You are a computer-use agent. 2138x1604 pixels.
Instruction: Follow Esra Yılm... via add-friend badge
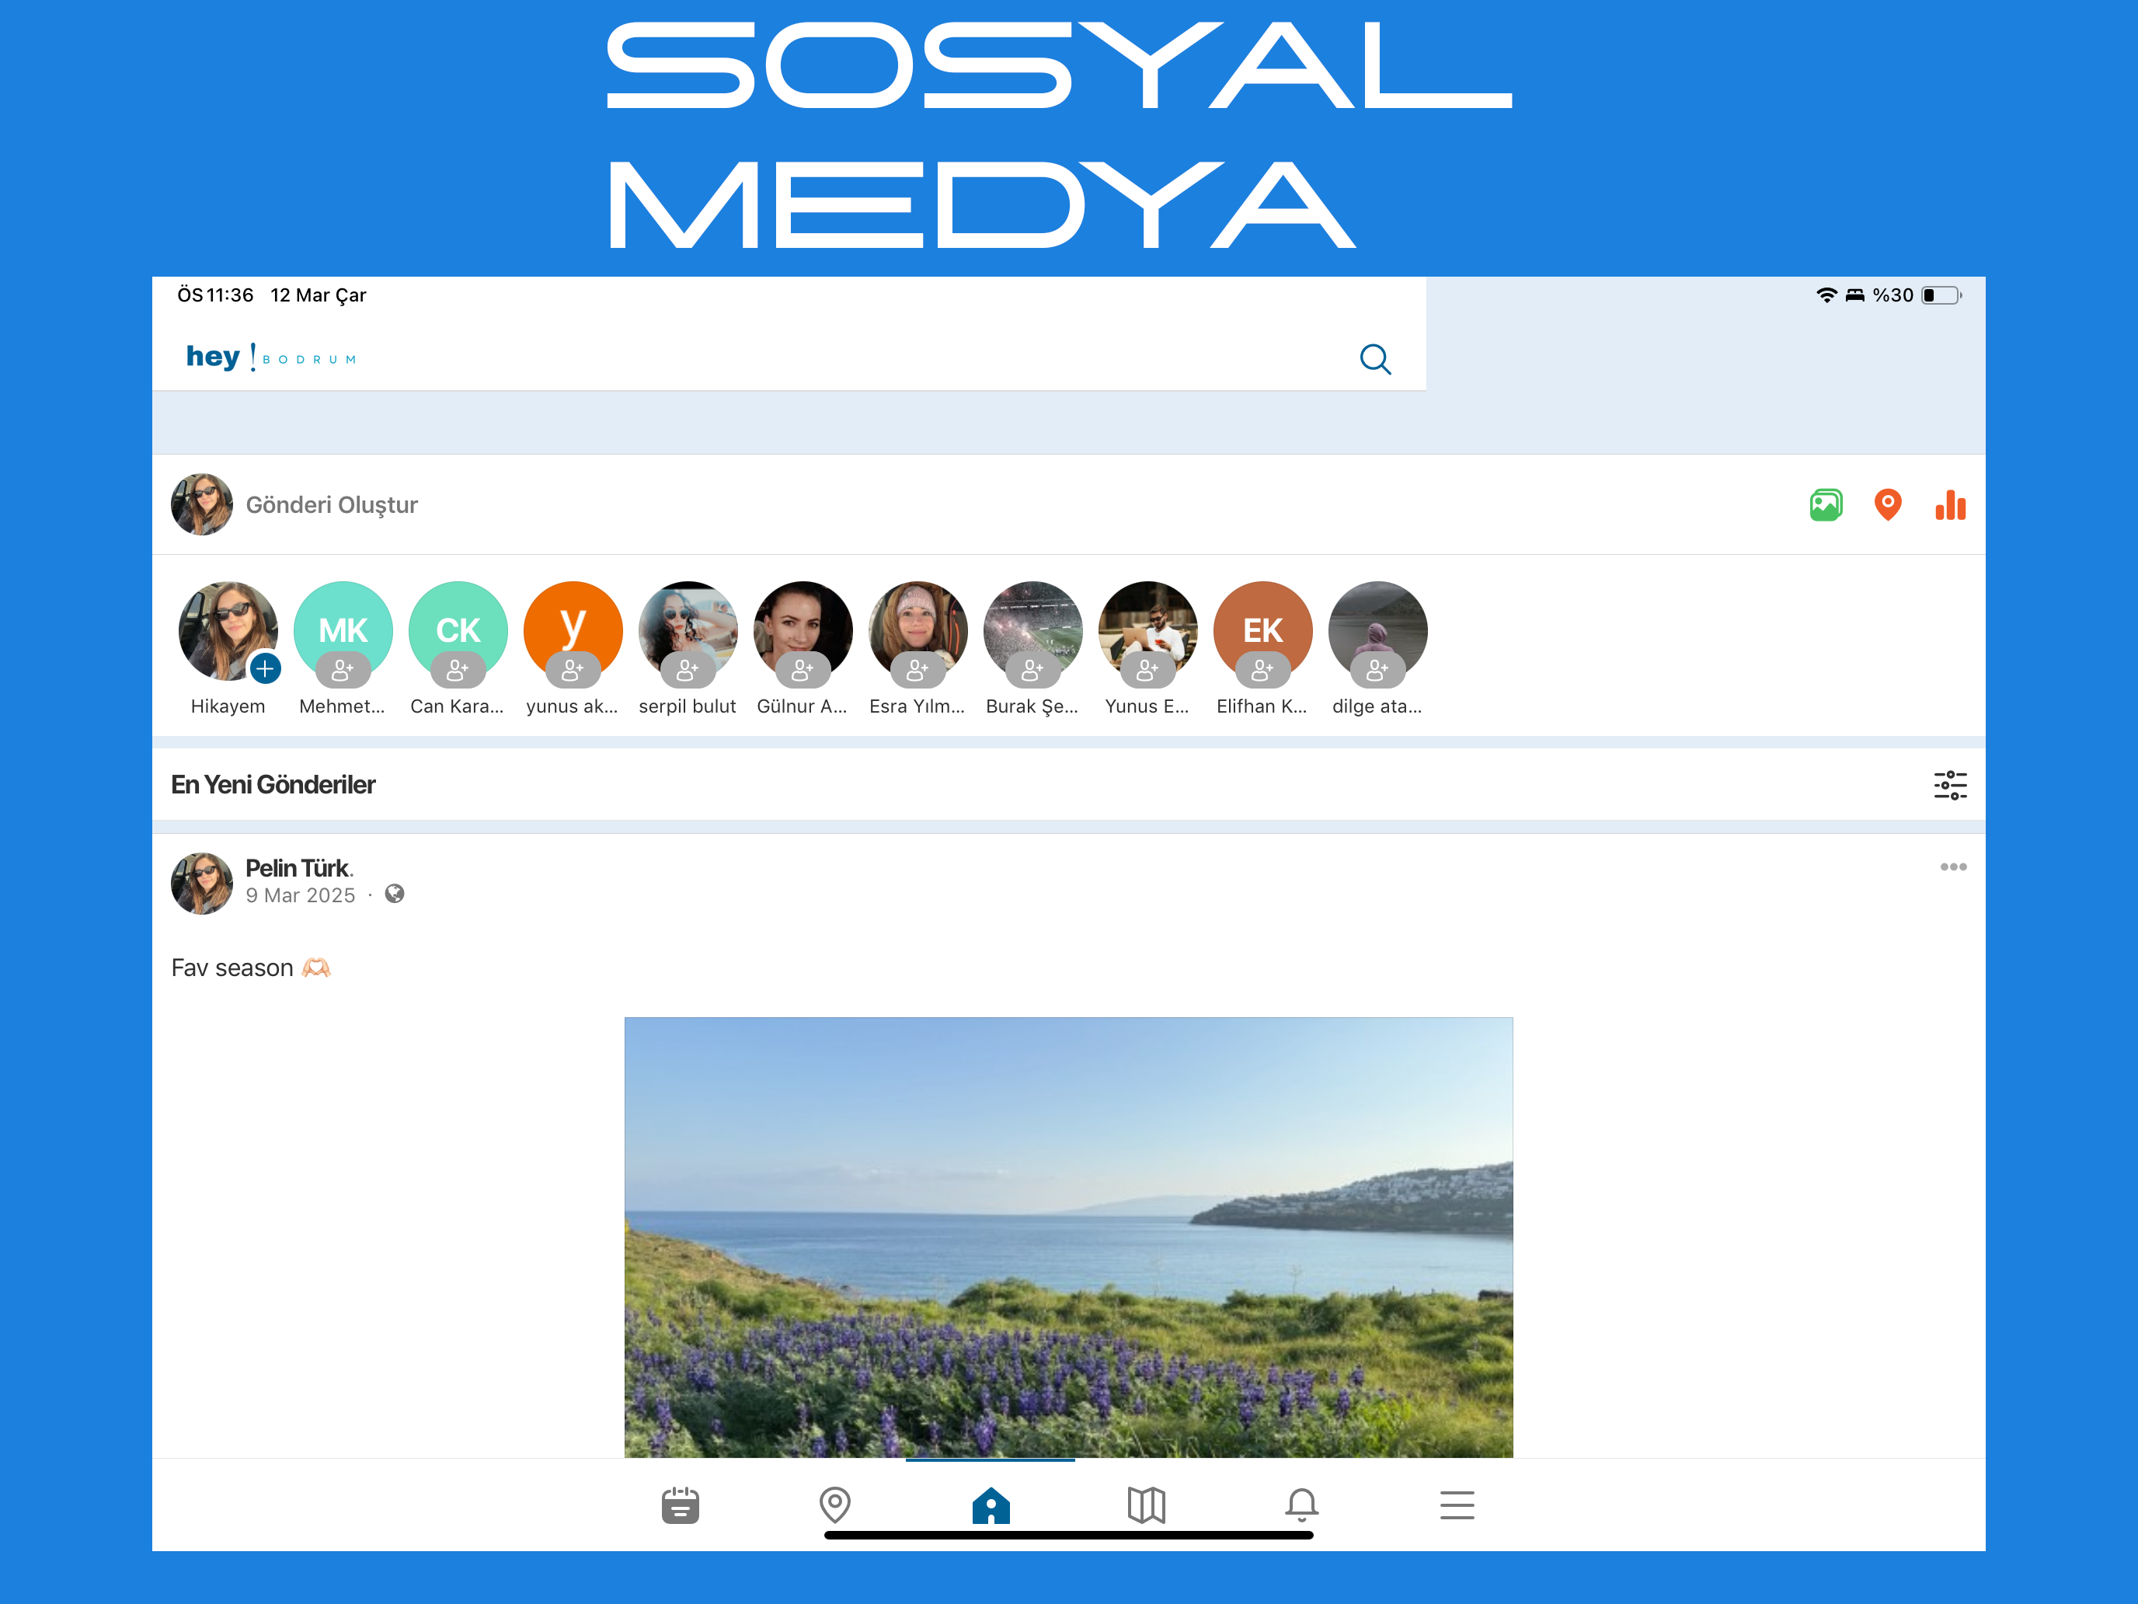[x=918, y=669]
